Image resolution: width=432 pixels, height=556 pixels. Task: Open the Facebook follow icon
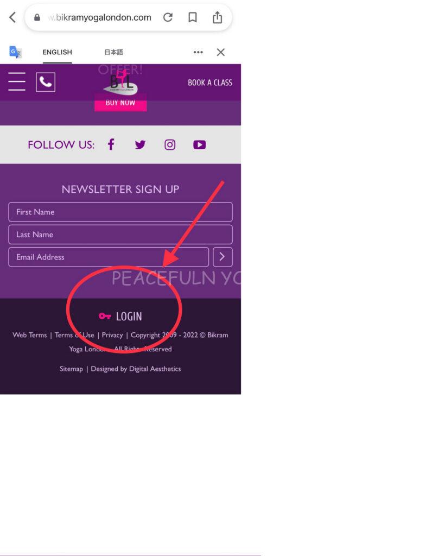pyautogui.click(x=111, y=144)
